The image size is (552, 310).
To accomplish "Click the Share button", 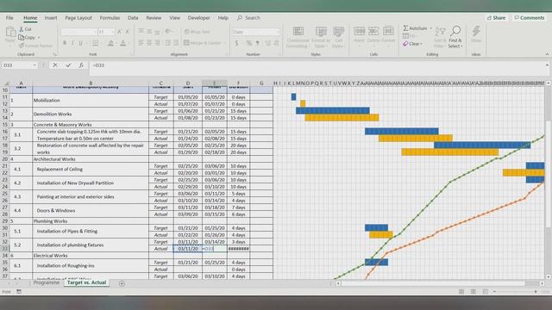I will tap(496, 17).
